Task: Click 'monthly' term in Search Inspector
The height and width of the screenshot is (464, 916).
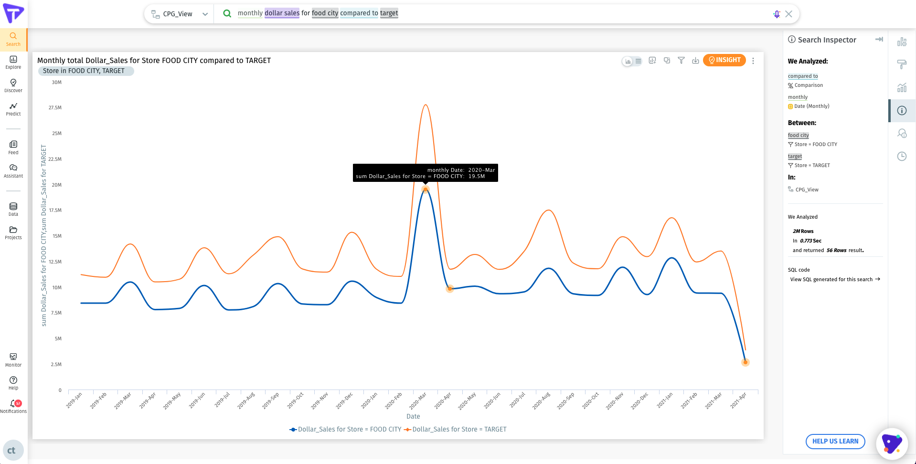Action: coord(798,97)
